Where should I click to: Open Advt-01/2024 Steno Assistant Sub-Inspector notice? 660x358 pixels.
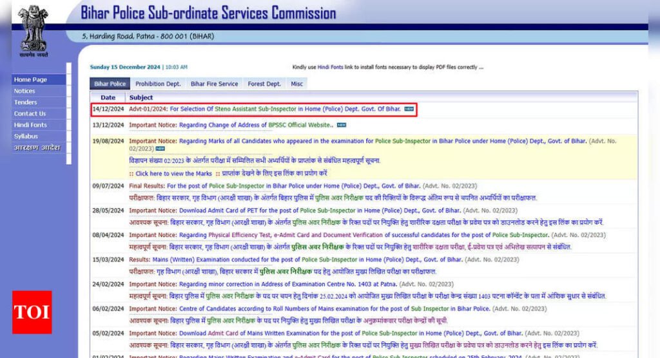(265, 109)
